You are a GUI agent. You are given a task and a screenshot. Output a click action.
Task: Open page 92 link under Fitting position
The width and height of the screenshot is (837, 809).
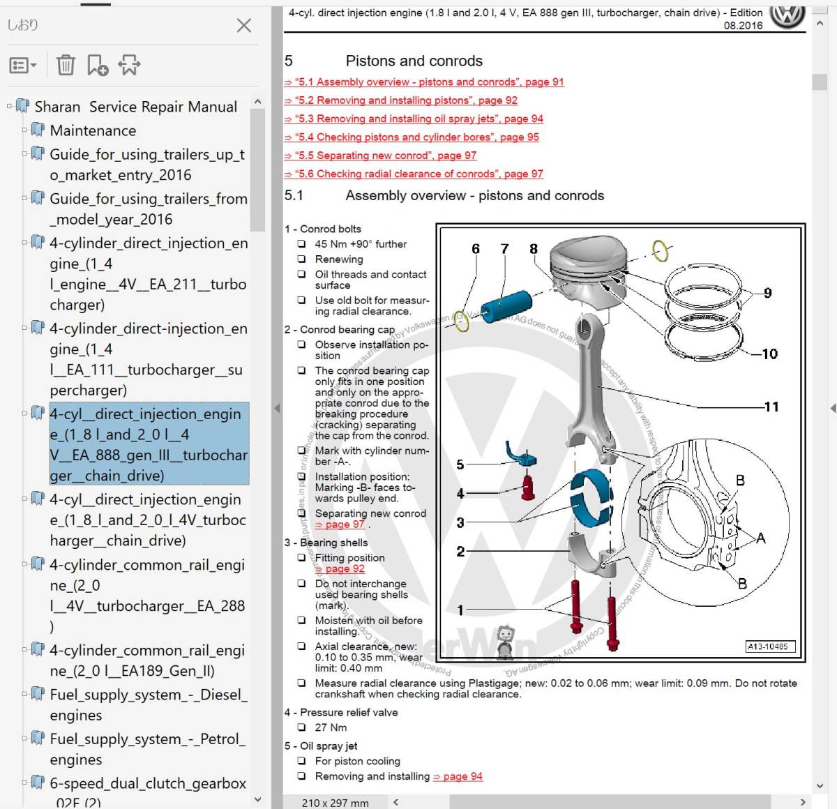click(x=340, y=569)
